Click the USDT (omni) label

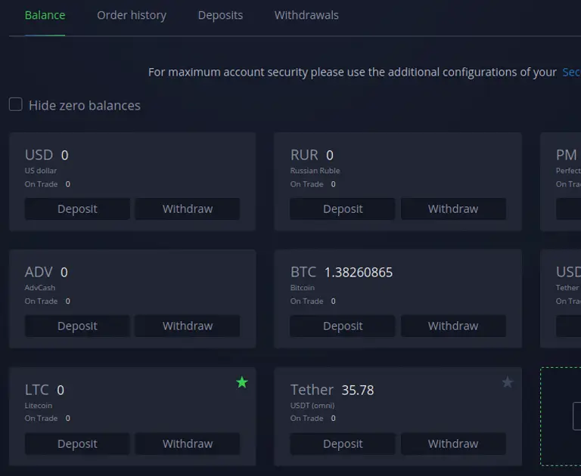coord(312,405)
